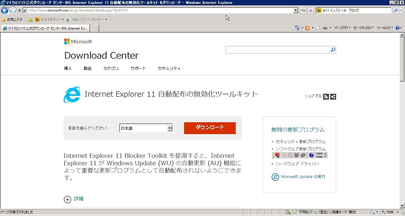Image resolution: width=405 pixels, height=216 pixels.
Task: Open the ハードウェア ドライバー link
Action: point(298,164)
